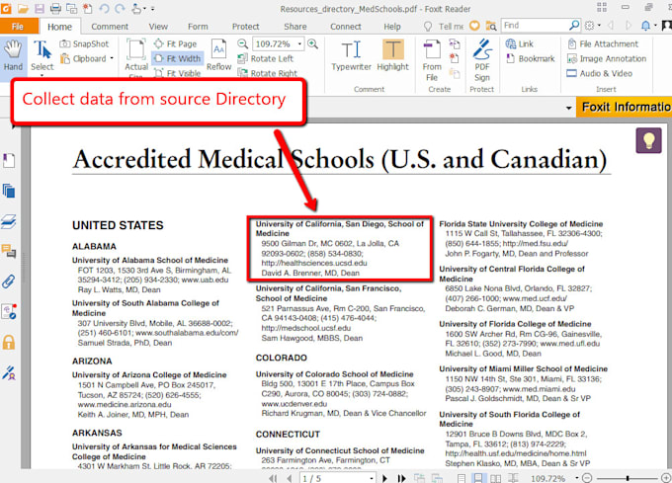Open the page number 1 / 5 dropdown
This screenshot has height=483, width=672.
pos(372,478)
